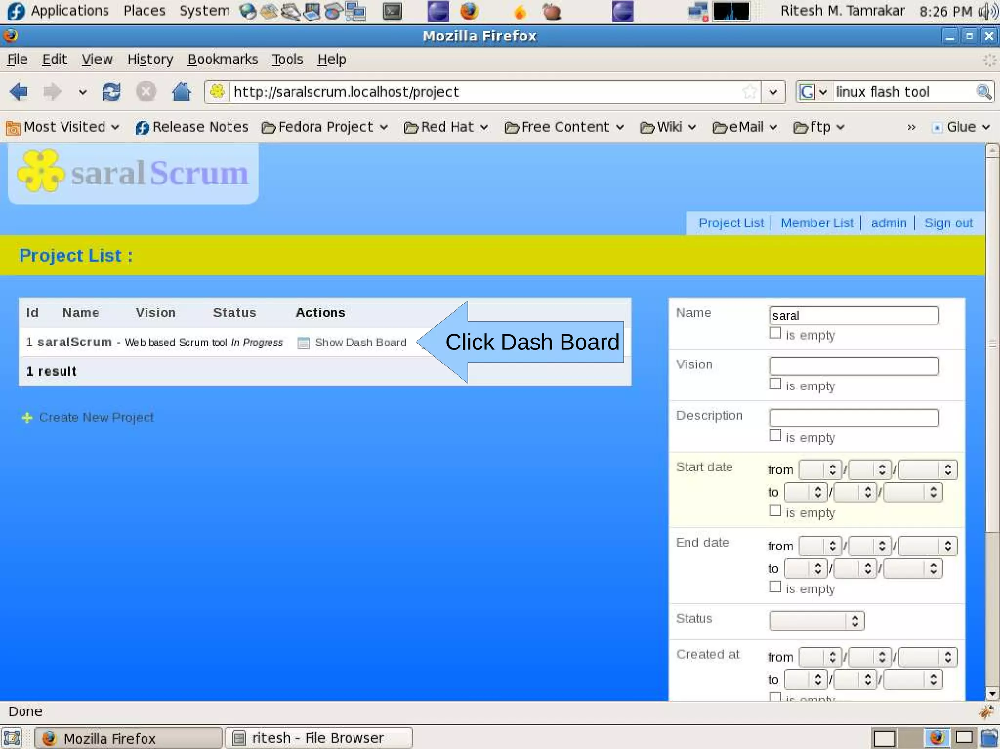Check 'is empty' under End date
Screen dimensions: 1000x749
775,587
